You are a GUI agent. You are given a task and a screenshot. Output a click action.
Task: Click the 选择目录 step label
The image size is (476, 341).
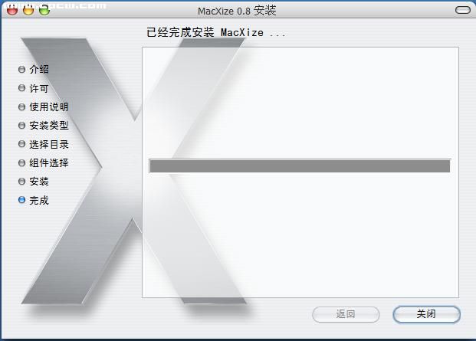tap(49, 144)
